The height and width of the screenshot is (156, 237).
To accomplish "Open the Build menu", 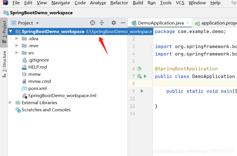I will click(x=138, y=3).
